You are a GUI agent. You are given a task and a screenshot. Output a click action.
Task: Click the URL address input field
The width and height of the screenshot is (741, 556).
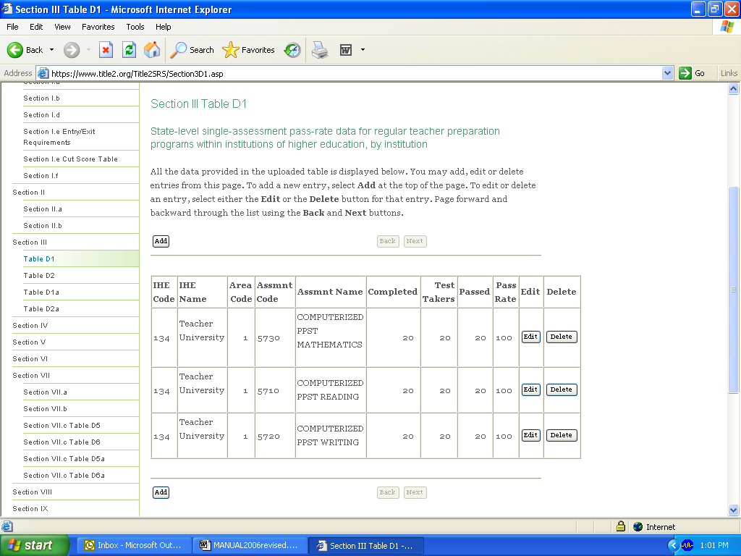point(355,73)
